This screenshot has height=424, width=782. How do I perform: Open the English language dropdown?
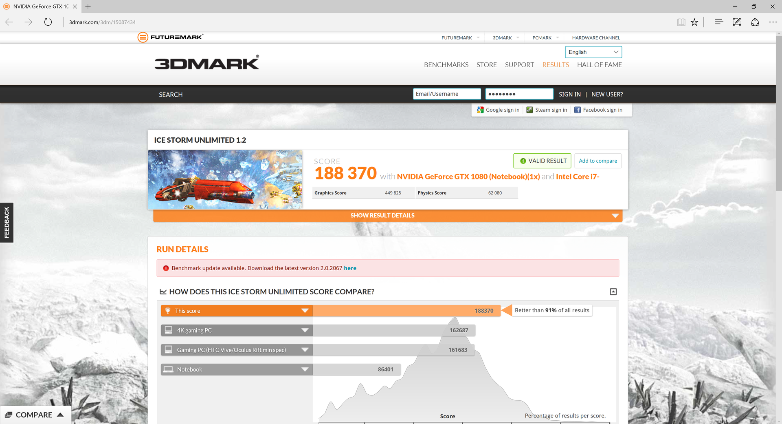point(593,52)
